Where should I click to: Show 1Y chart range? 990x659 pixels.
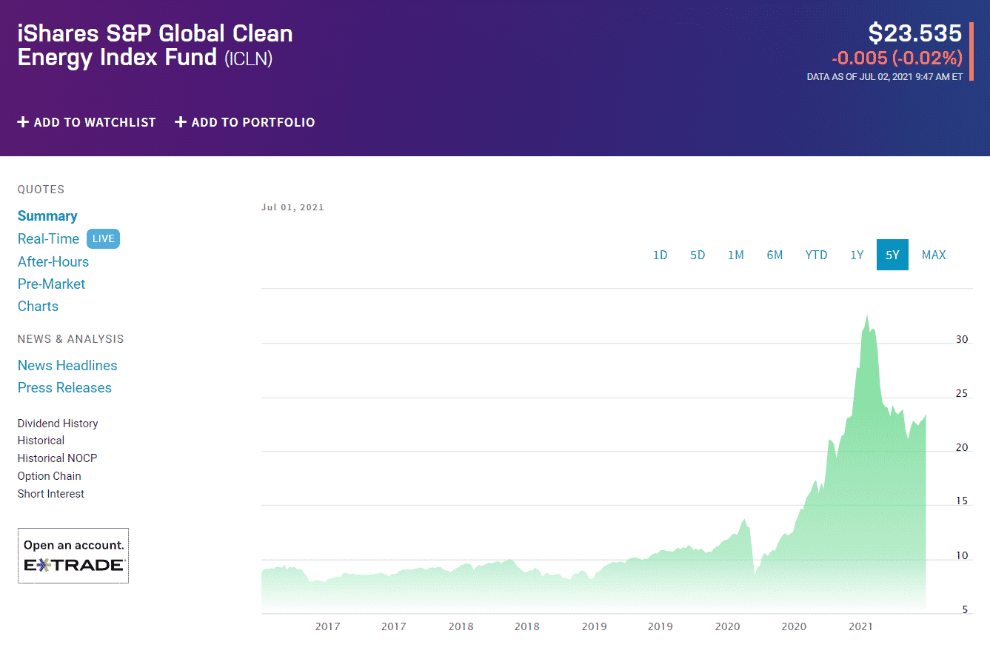[x=857, y=255]
